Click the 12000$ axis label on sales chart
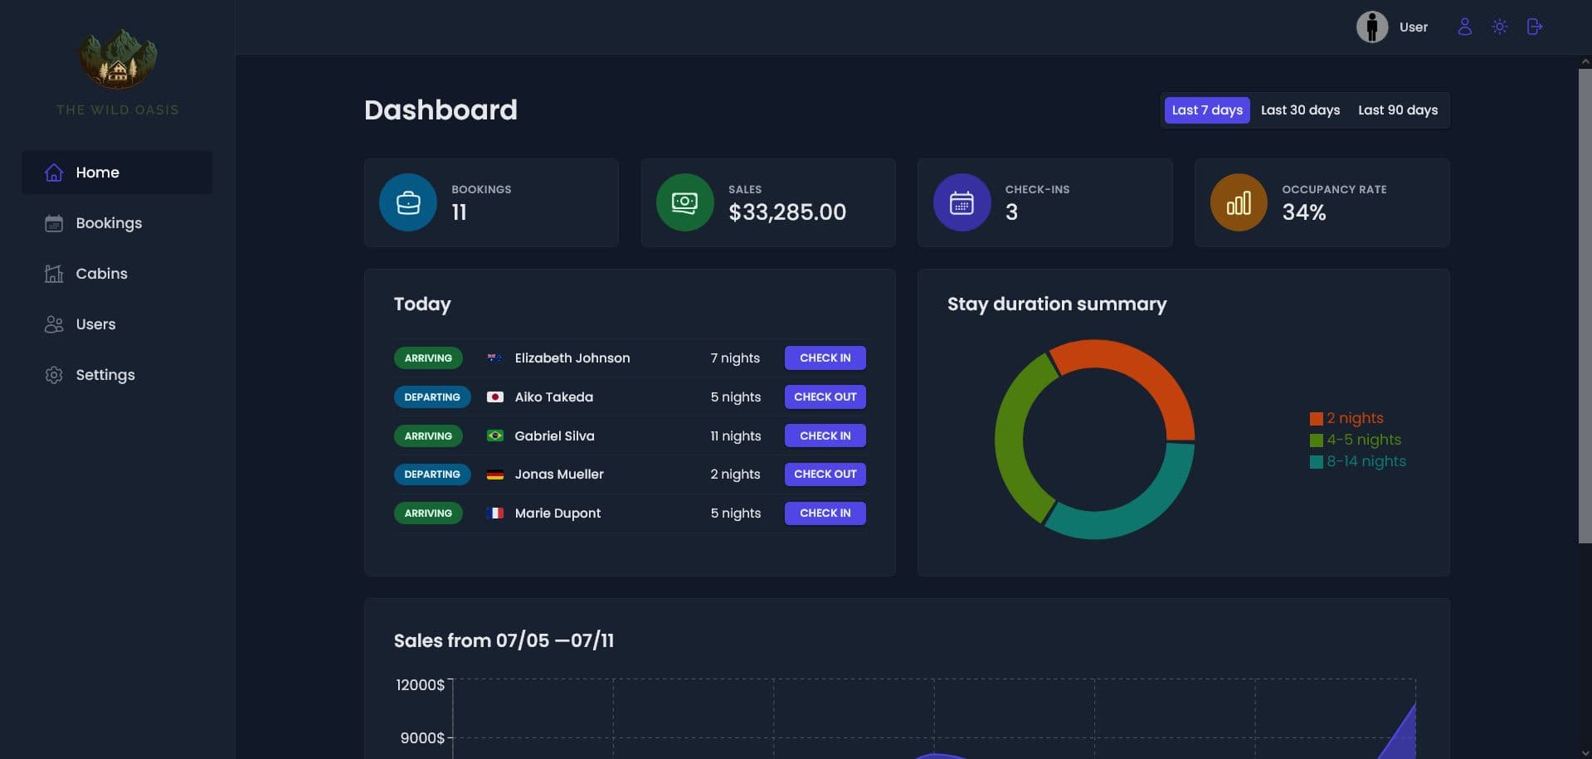The height and width of the screenshot is (759, 1592). pos(420,685)
